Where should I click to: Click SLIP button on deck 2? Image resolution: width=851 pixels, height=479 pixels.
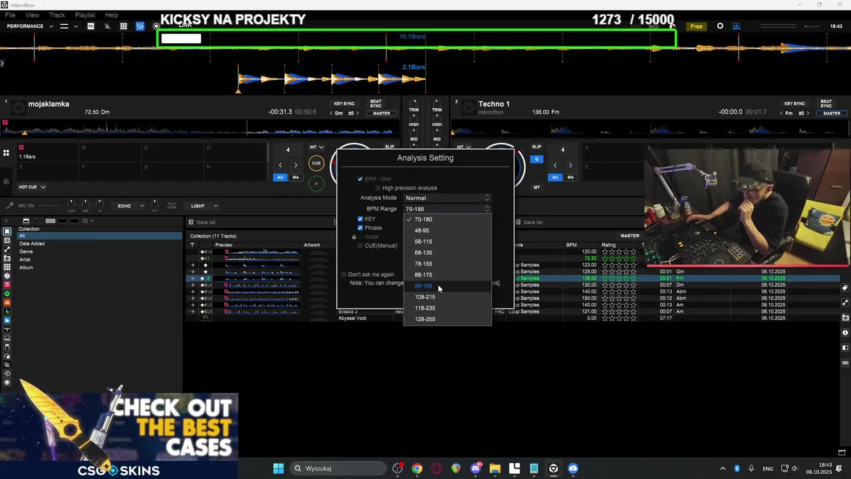(537, 146)
